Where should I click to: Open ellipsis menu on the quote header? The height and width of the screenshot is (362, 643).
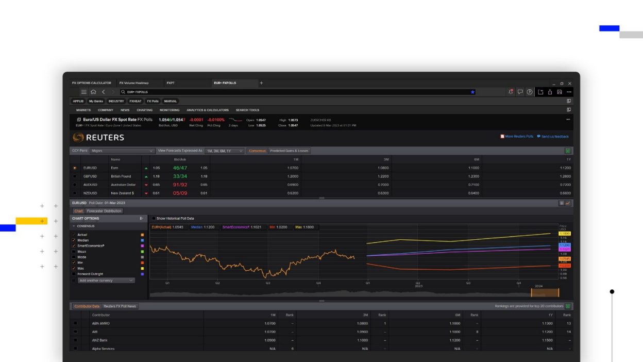(x=568, y=120)
